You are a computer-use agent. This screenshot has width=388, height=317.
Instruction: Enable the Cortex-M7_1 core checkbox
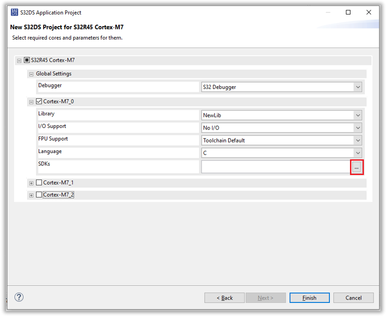39,183
